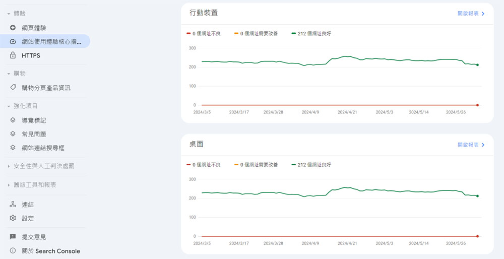Toggle 0 個網址不良 legend in 桌面 chart
Screen dimensions: 504x259
click(204, 165)
